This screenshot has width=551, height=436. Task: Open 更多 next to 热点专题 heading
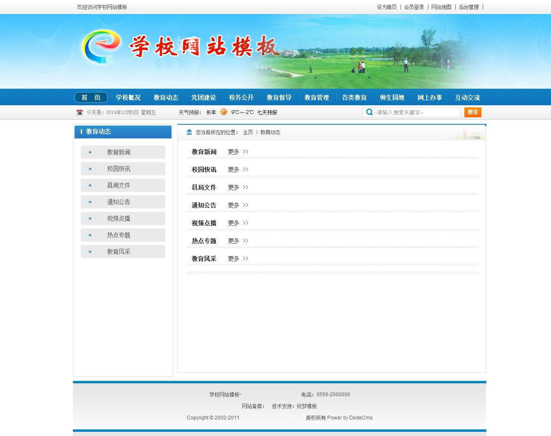click(x=238, y=241)
